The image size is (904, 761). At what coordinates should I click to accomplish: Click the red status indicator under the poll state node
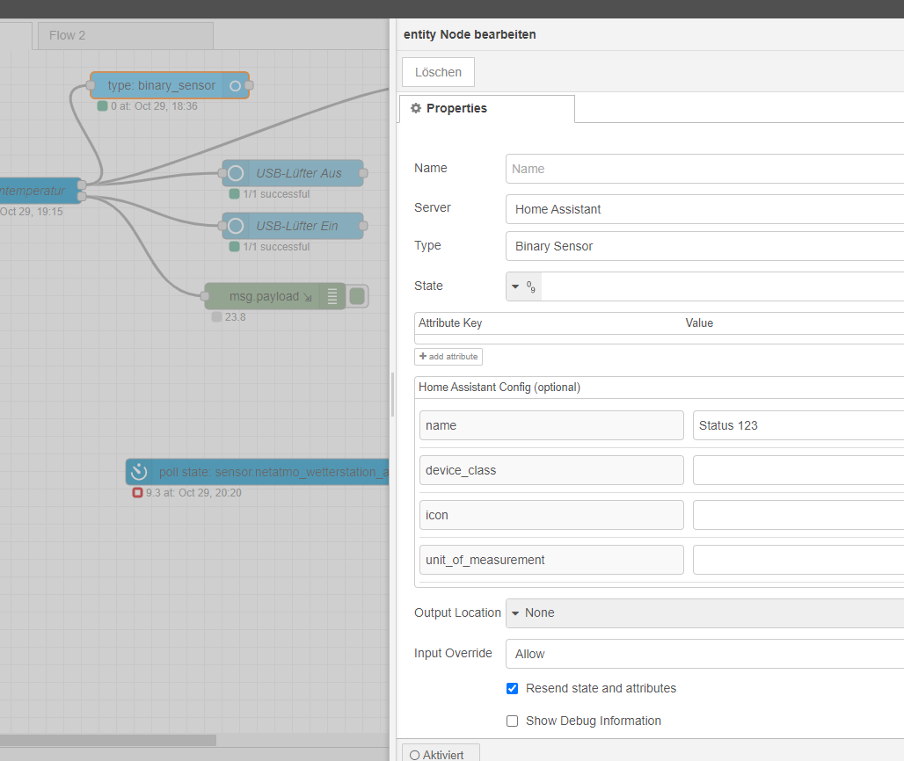(137, 493)
